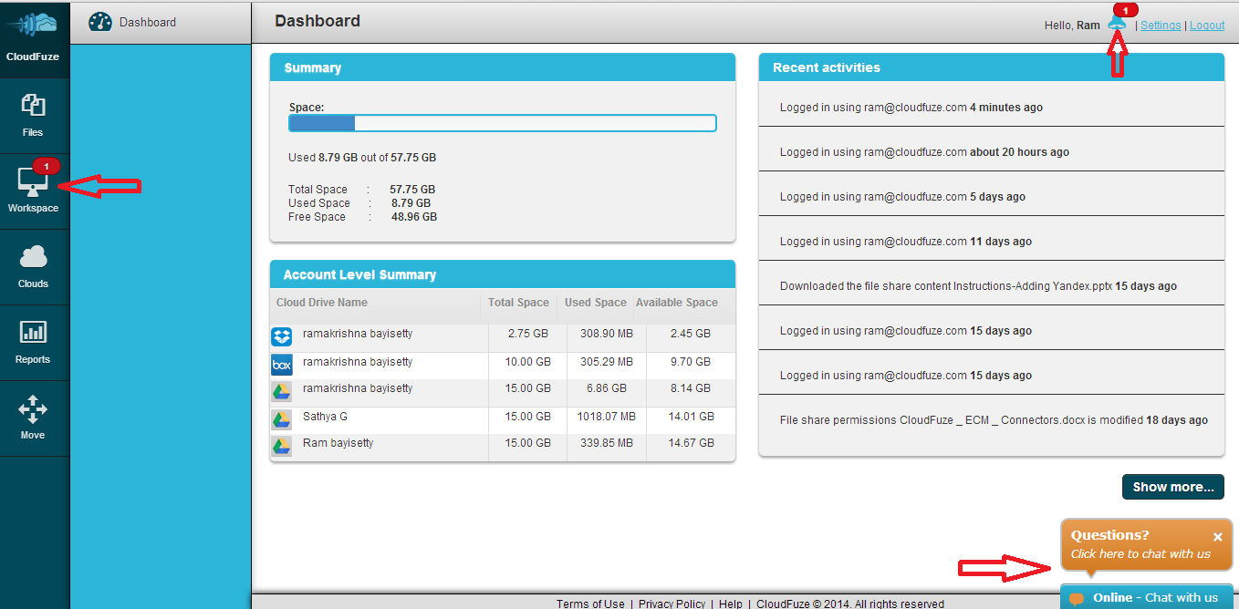Open the Online - Chat with us bar

tap(1147, 597)
